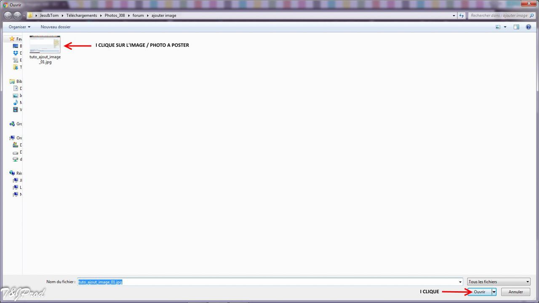Click the search magnifier icon
This screenshot has height=303, width=539.
(532, 16)
